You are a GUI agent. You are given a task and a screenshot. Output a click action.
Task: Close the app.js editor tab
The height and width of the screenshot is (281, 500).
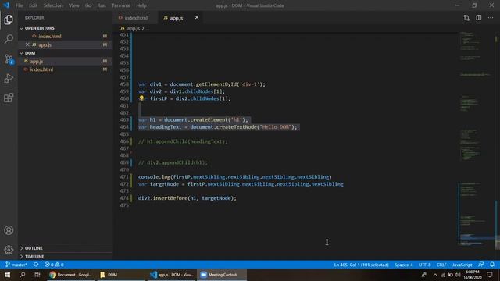tap(197, 17)
